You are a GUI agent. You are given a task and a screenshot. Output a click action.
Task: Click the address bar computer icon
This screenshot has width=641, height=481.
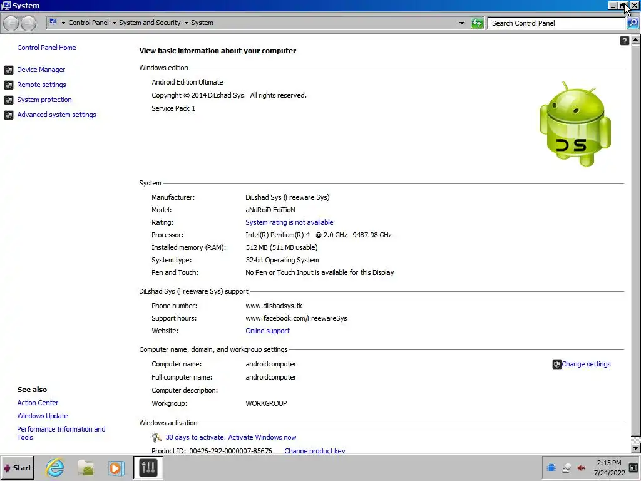pyautogui.click(x=53, y=22)
